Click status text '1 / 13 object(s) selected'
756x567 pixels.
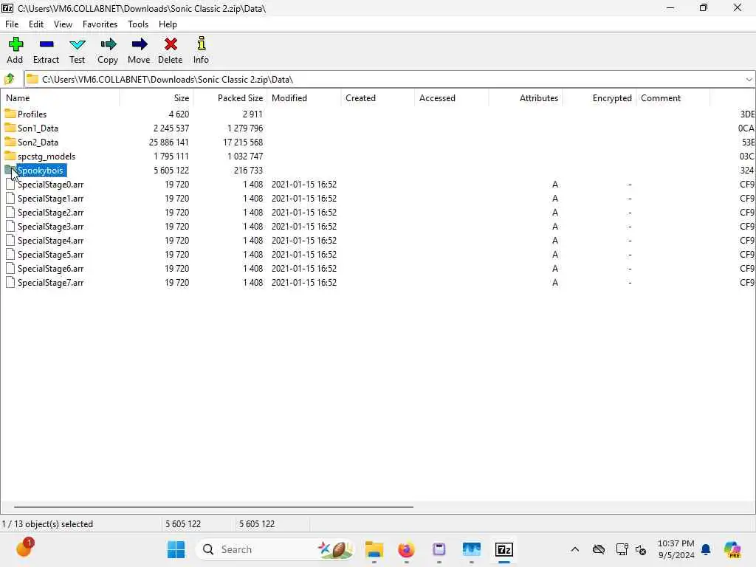click(x=47, y=523)
